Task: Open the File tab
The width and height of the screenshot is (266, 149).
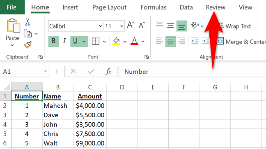Action: (12, 7)
